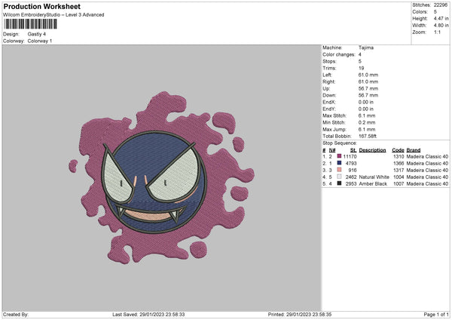Click the "Max Jump:" label

coord(334,129)
